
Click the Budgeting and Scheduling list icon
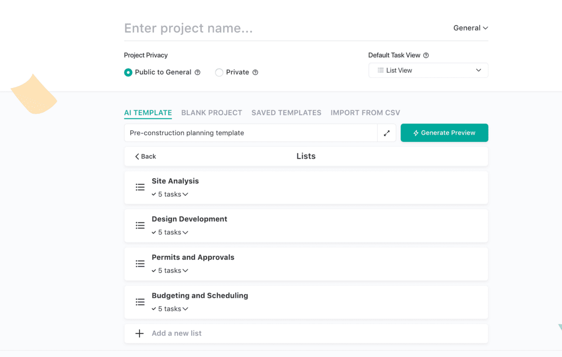140,302
